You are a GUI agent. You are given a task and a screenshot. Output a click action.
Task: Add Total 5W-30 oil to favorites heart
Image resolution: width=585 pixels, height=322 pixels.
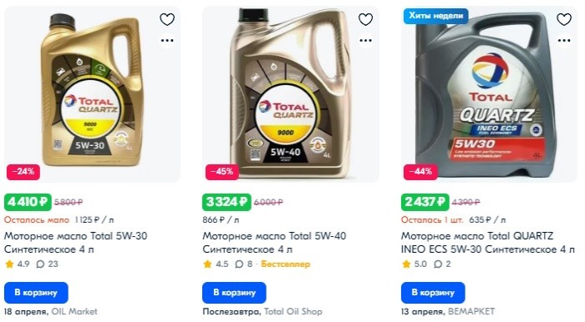[167, 19]
